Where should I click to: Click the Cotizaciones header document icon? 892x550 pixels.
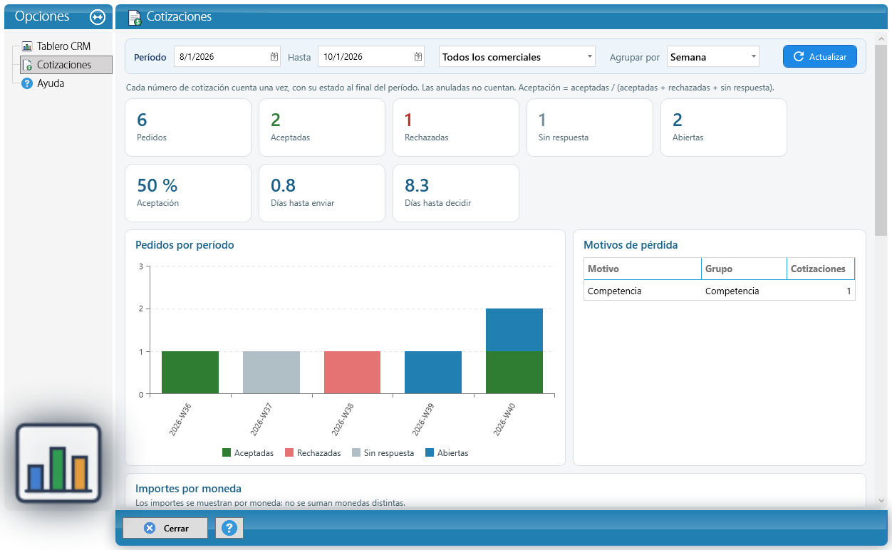click(134, 17)
